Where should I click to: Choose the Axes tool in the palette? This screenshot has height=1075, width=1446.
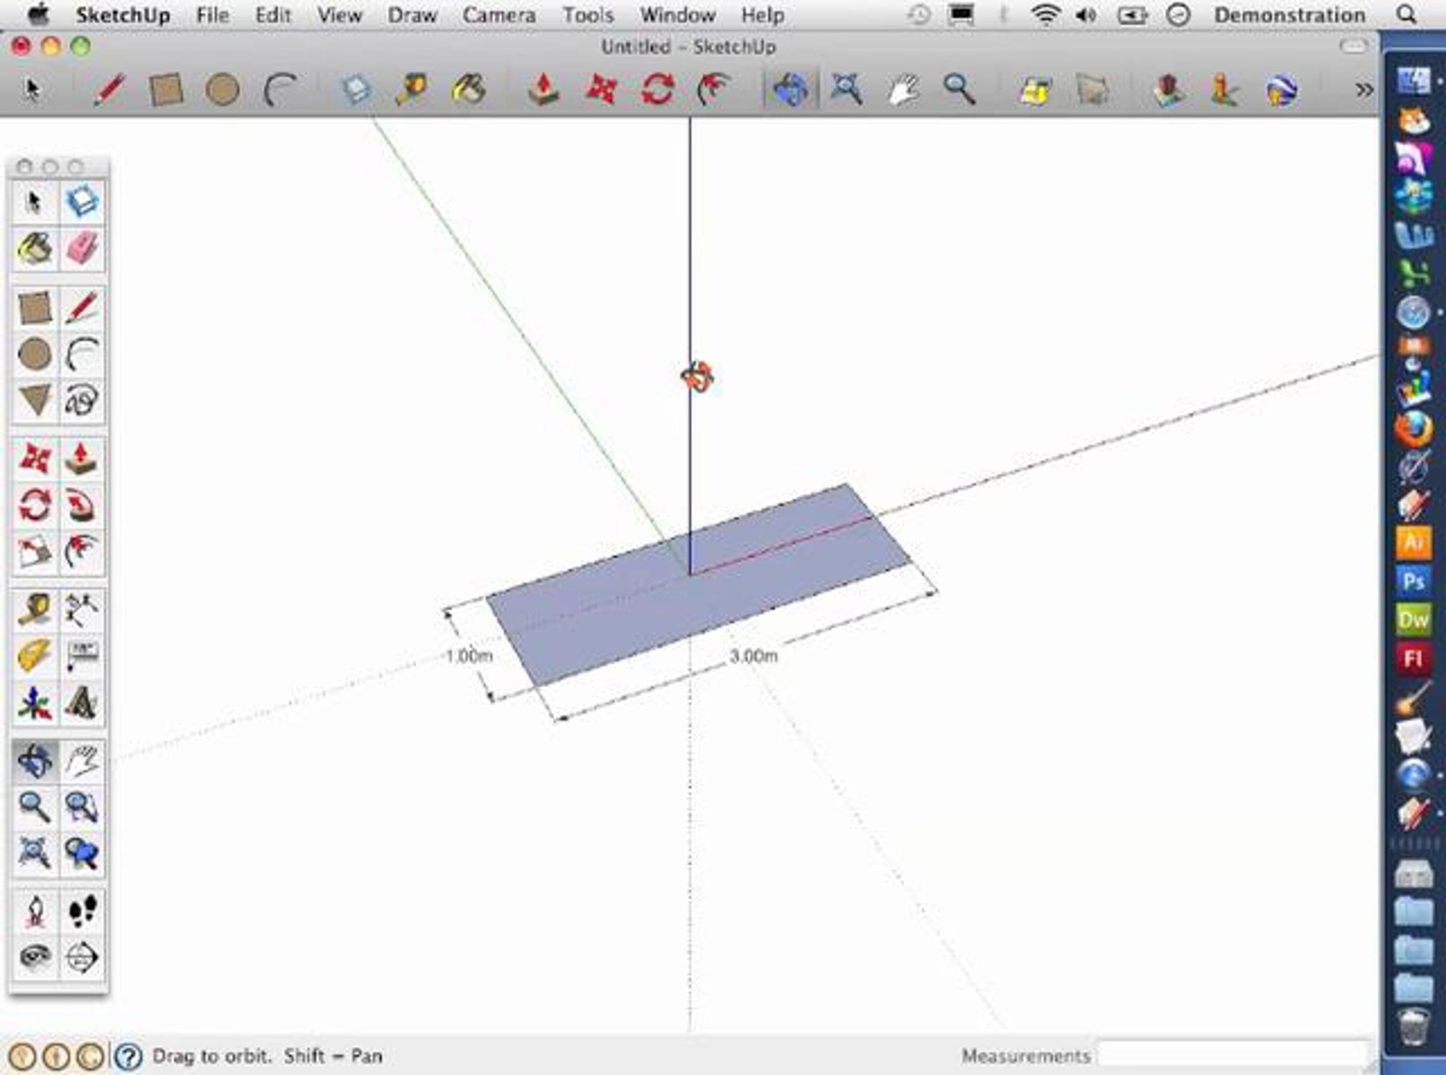coord(34,703)
